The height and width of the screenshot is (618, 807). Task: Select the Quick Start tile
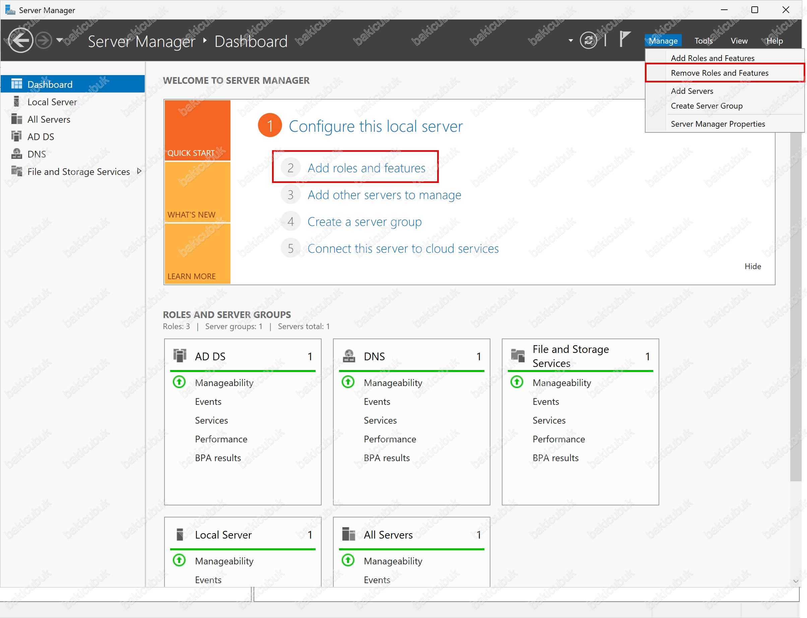point(197,130)
